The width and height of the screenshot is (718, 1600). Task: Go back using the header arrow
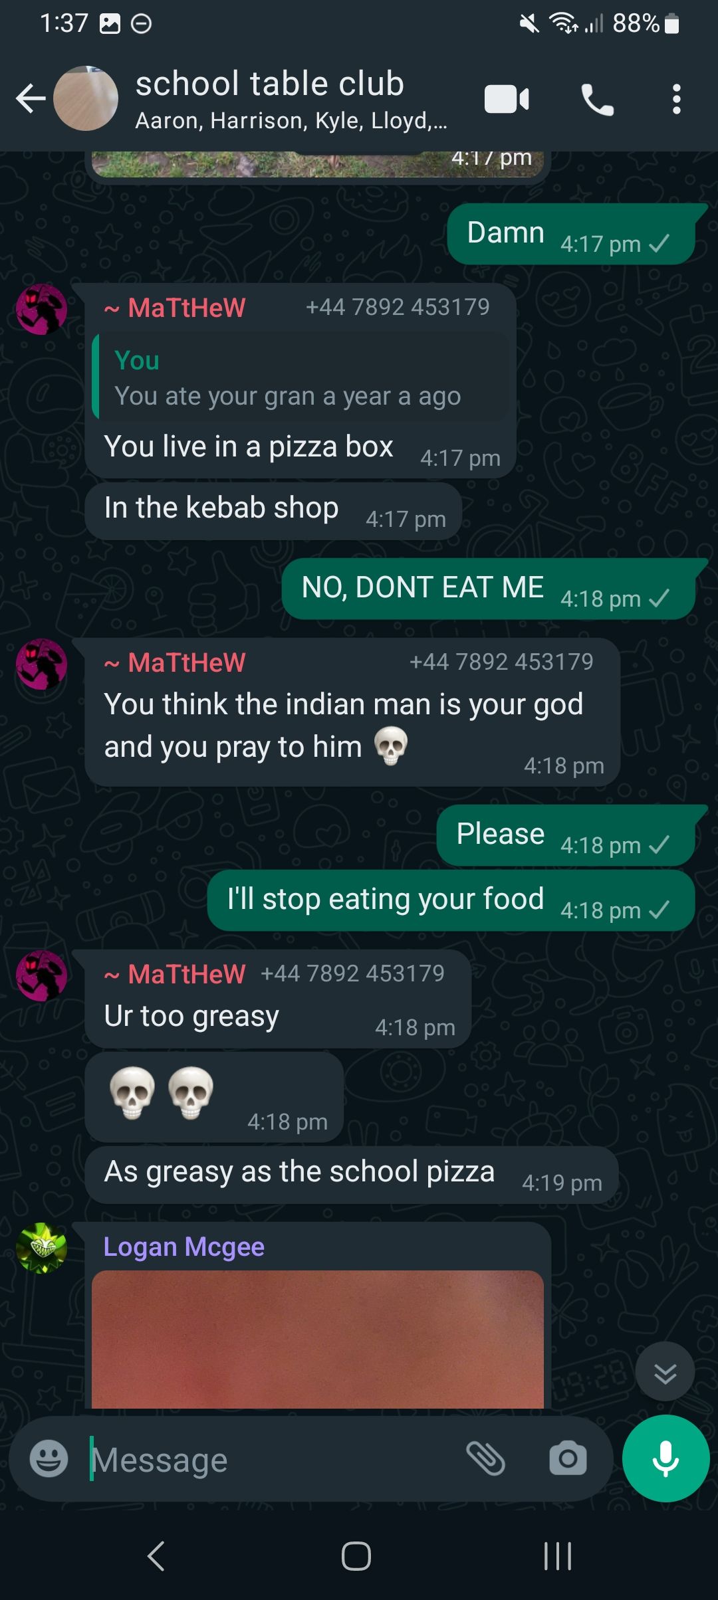tap(31, 99)
